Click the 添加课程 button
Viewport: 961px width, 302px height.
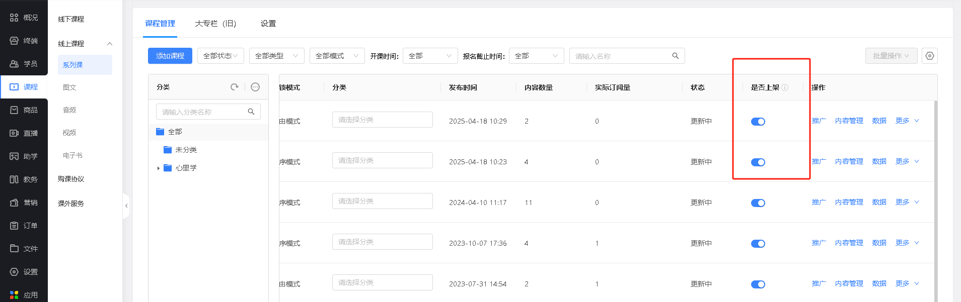coord(170,56)
